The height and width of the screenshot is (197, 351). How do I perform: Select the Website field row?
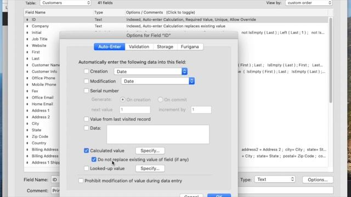(42, 45)
